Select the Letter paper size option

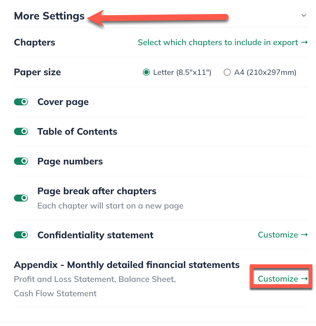tap(146, 72)
